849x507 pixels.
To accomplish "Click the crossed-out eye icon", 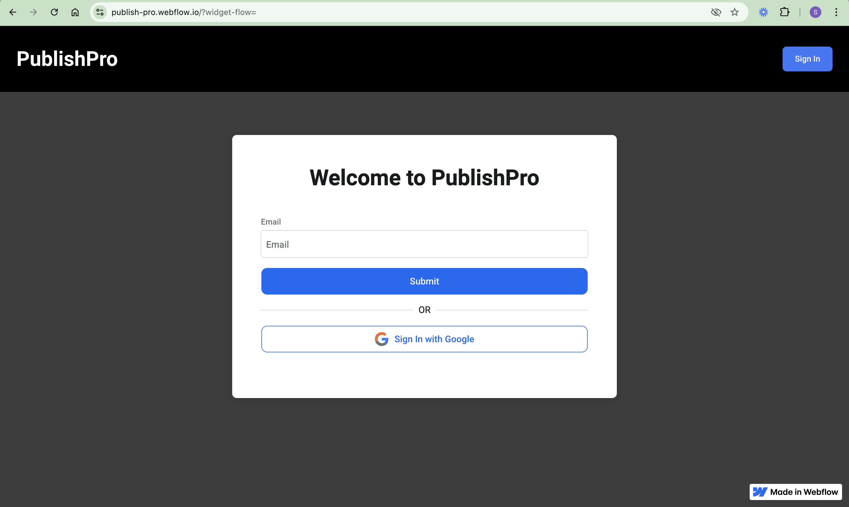I will point(716,12).
